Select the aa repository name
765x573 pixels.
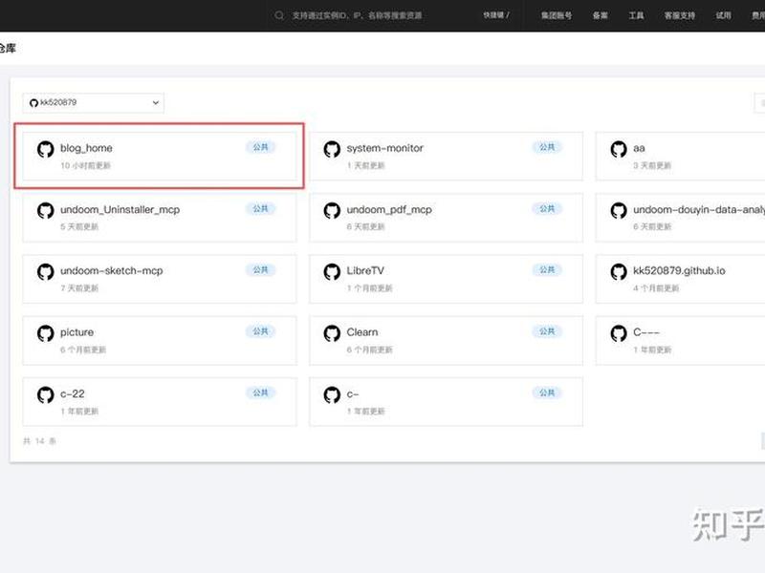[x=639, y=148]
